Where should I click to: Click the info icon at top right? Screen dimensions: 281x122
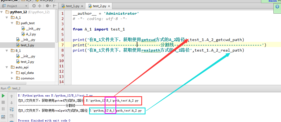pyautogui.click(x=277, y=7)
